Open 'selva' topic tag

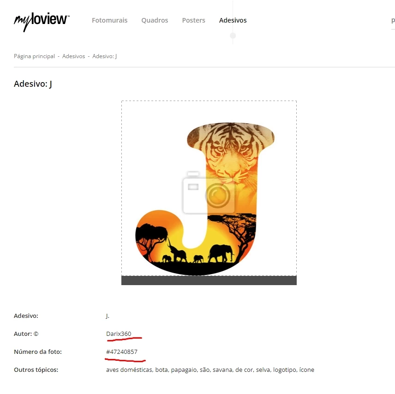[x=263, y=370]
